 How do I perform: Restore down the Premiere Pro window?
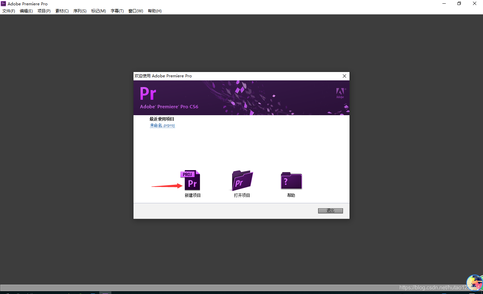[x=459, y=4]
